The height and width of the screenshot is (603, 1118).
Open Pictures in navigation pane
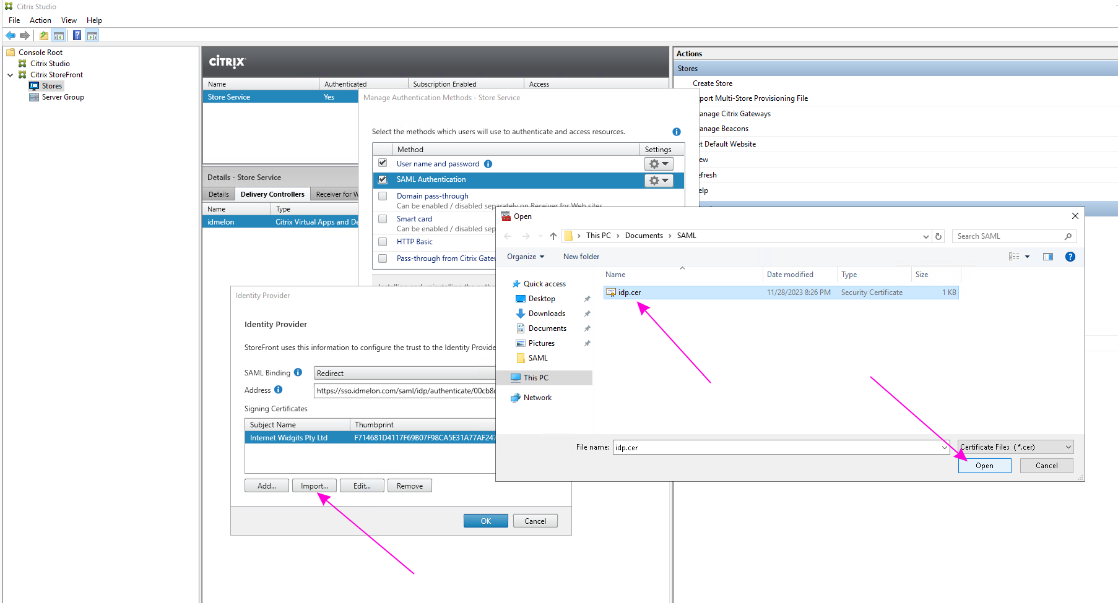coord(542,343)
